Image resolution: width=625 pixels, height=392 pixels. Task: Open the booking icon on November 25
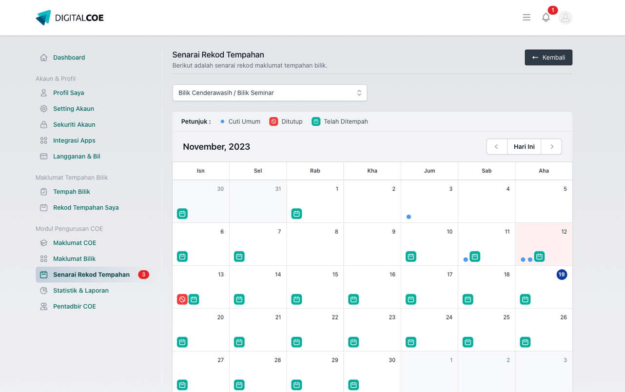click(468, 342)
